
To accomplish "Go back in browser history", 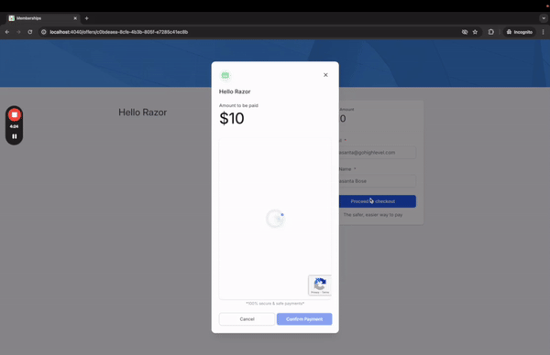I will tap(7, 32).
